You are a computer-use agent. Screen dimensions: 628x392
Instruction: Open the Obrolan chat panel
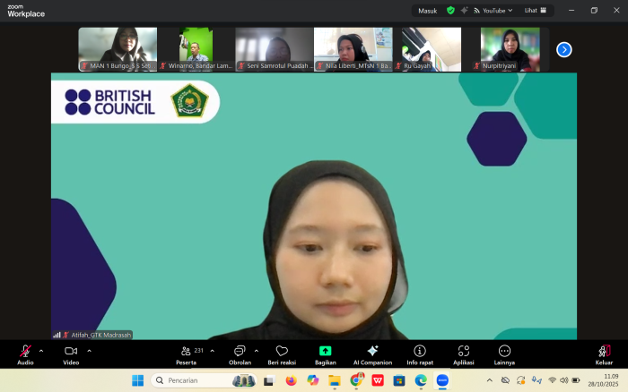tap(240, 354)
